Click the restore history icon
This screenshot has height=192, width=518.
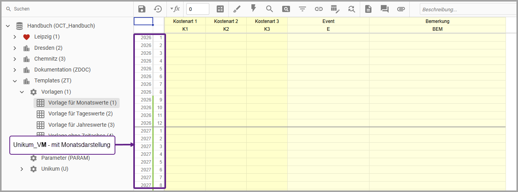point(158,9)
